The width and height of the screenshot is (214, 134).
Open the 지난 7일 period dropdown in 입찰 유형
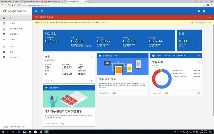tap(156, 66)
